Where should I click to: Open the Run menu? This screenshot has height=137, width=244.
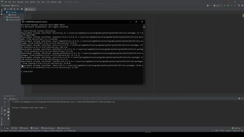coord(39,2)
